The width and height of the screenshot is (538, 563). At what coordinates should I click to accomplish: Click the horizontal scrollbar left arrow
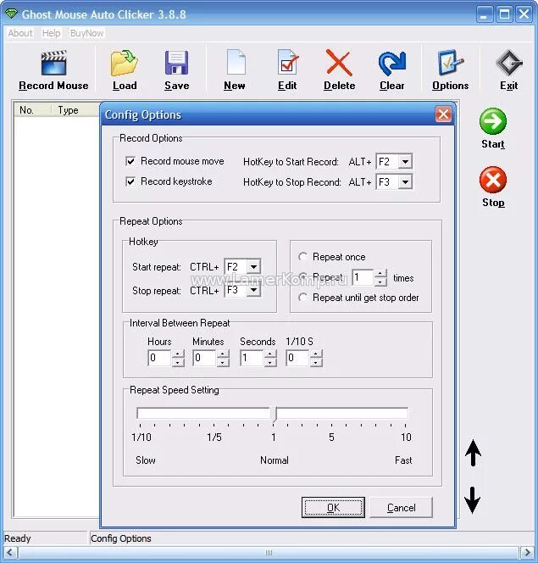coord(10,552)
